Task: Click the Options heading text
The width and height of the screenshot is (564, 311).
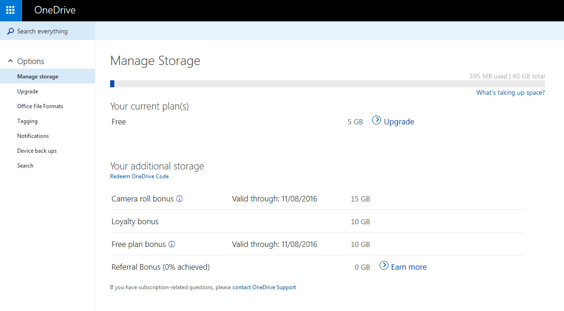Action: point(31,61)
